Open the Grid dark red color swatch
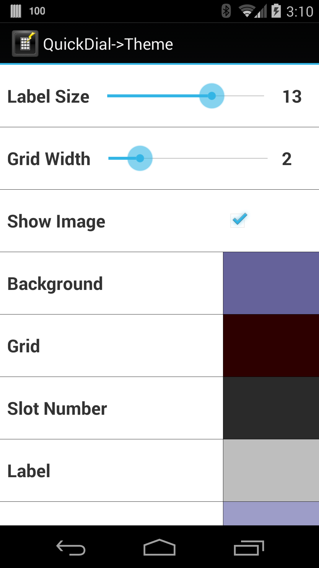 (271, 346)
